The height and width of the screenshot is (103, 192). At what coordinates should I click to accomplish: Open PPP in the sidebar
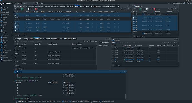click(x=3, y=19)
